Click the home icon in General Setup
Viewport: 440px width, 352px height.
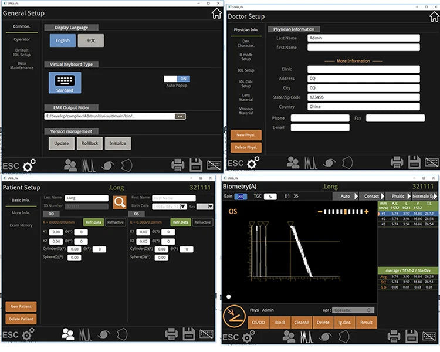click(216, 13)
